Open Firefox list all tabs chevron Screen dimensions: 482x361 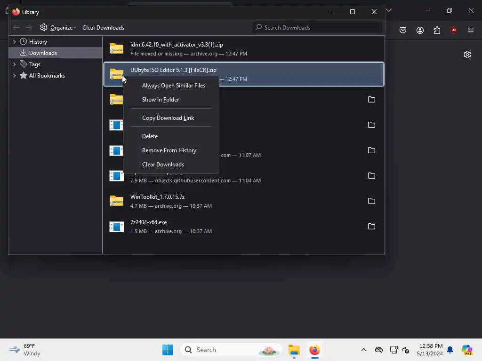coord(389,10)
